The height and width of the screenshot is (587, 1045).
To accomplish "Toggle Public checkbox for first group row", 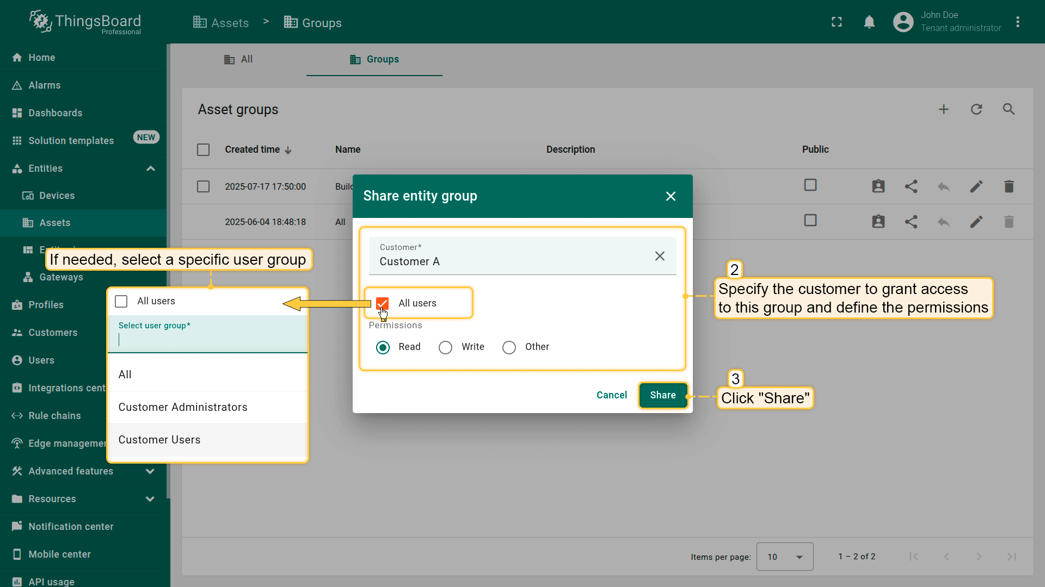I will pyautogui.click(x=810, y=185).
